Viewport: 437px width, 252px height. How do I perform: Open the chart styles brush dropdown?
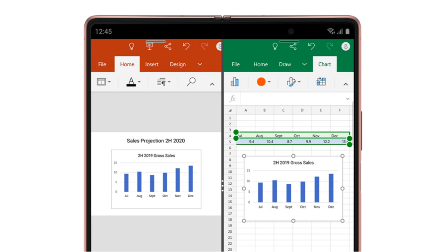[x=293, y=82]
